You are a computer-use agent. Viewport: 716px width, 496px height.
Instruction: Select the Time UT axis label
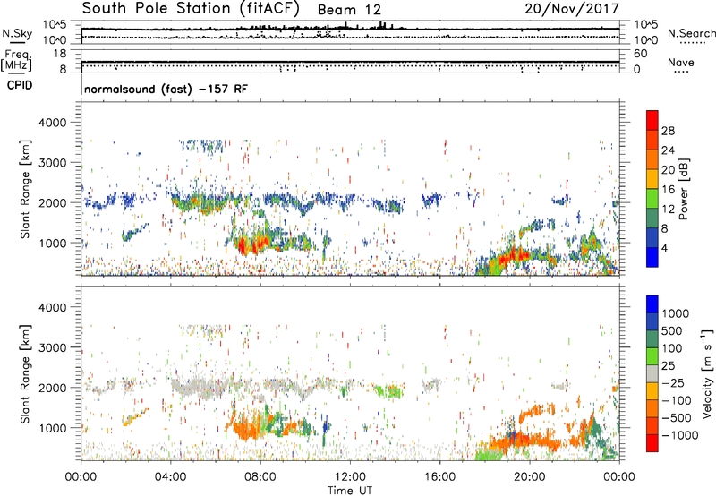click(x=350, y=491)
